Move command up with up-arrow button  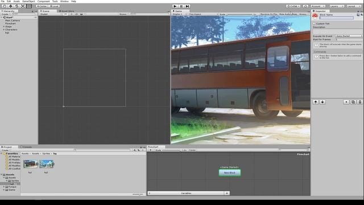pyautogui.click(x=316, y=102)
